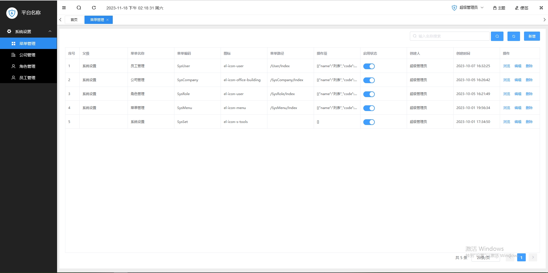Click 浏览 for the SysSet row
Image resolution: width=548 pixels, height=273 pixels.
(507, 122)
